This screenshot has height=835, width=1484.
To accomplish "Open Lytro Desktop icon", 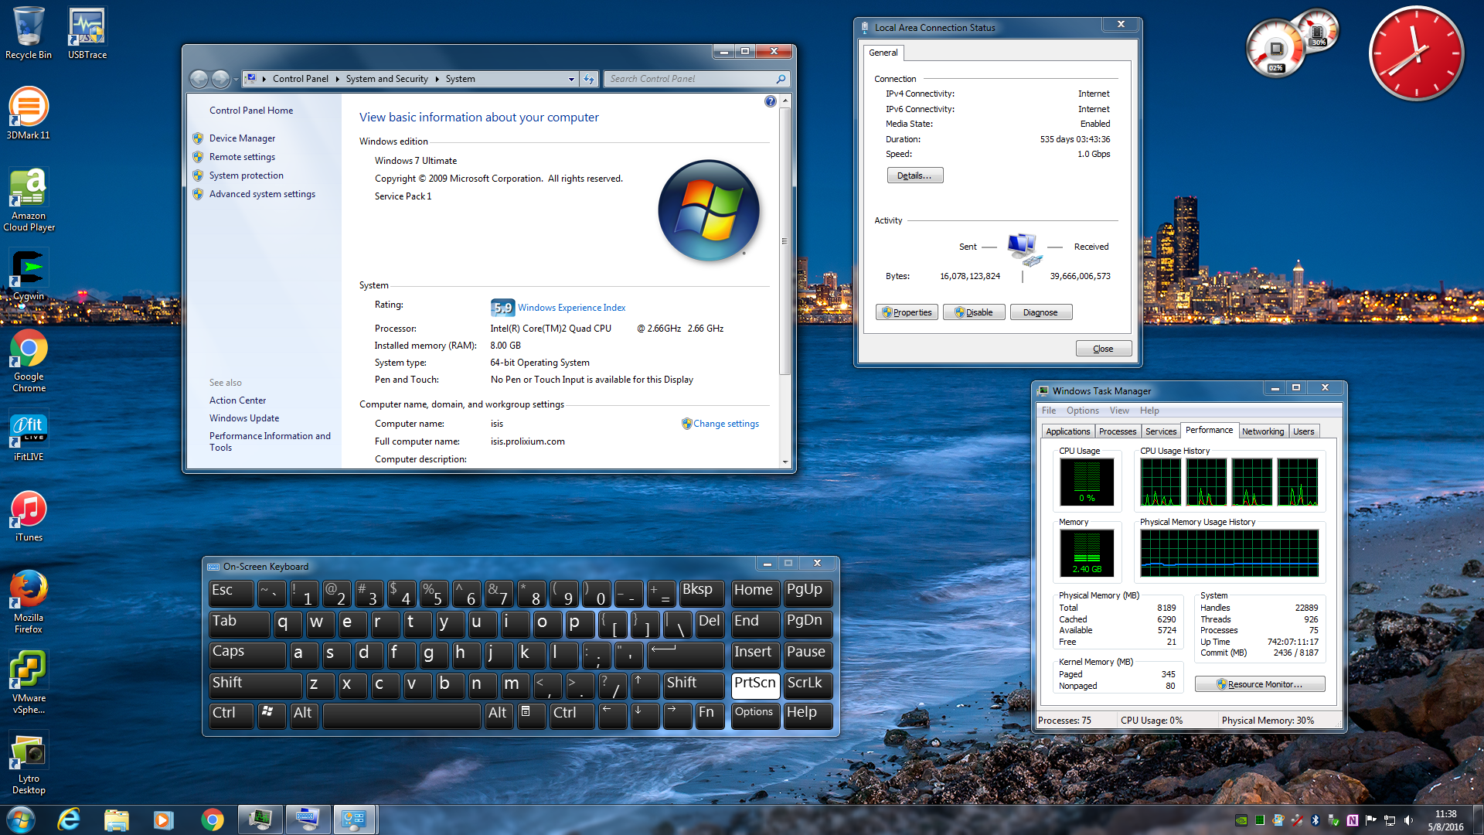I will point(29,762).
